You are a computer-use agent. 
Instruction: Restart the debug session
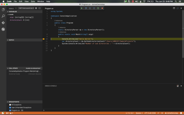pos(98,8)
